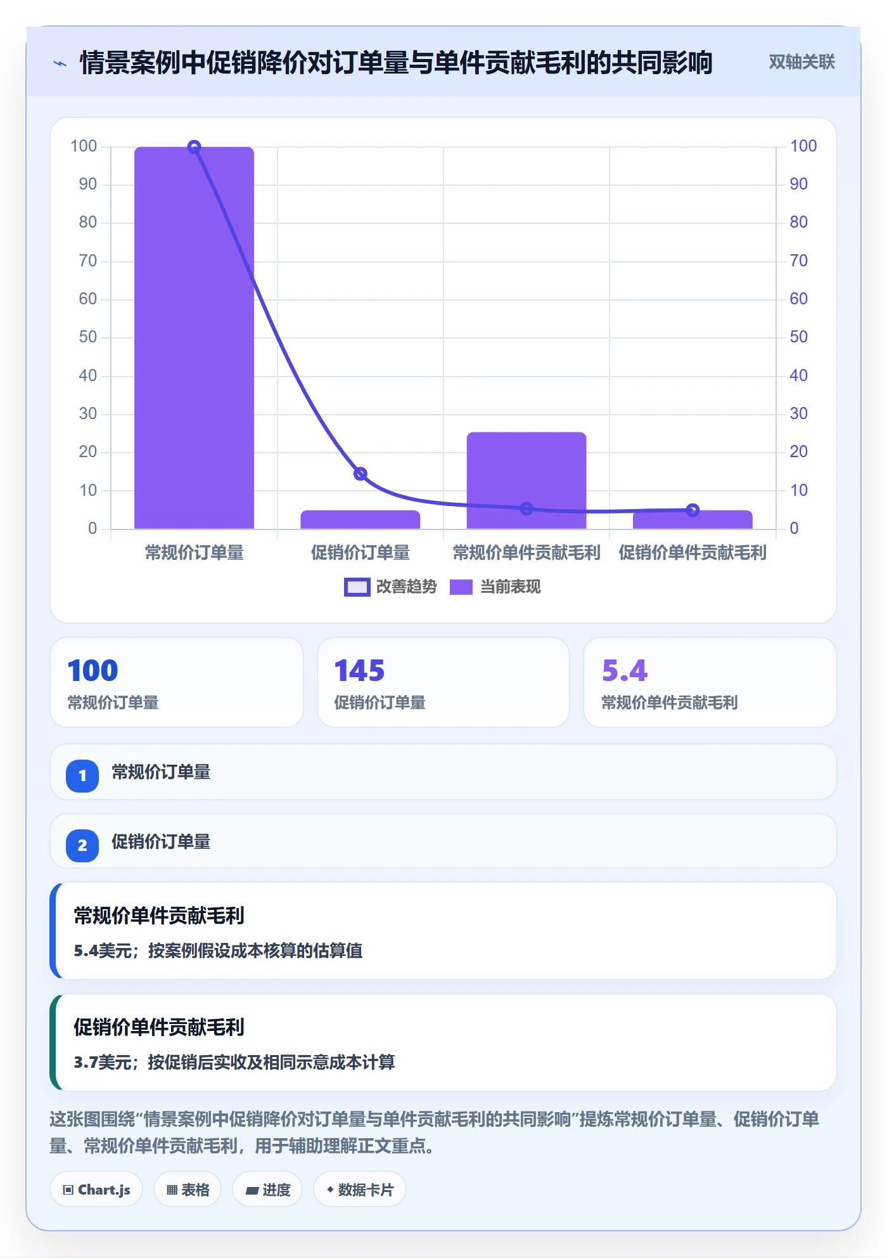The image size is (887, 1258).
Task: Select list row 常规价订单量
Action: pyautogui.click(x=443, y=772)
